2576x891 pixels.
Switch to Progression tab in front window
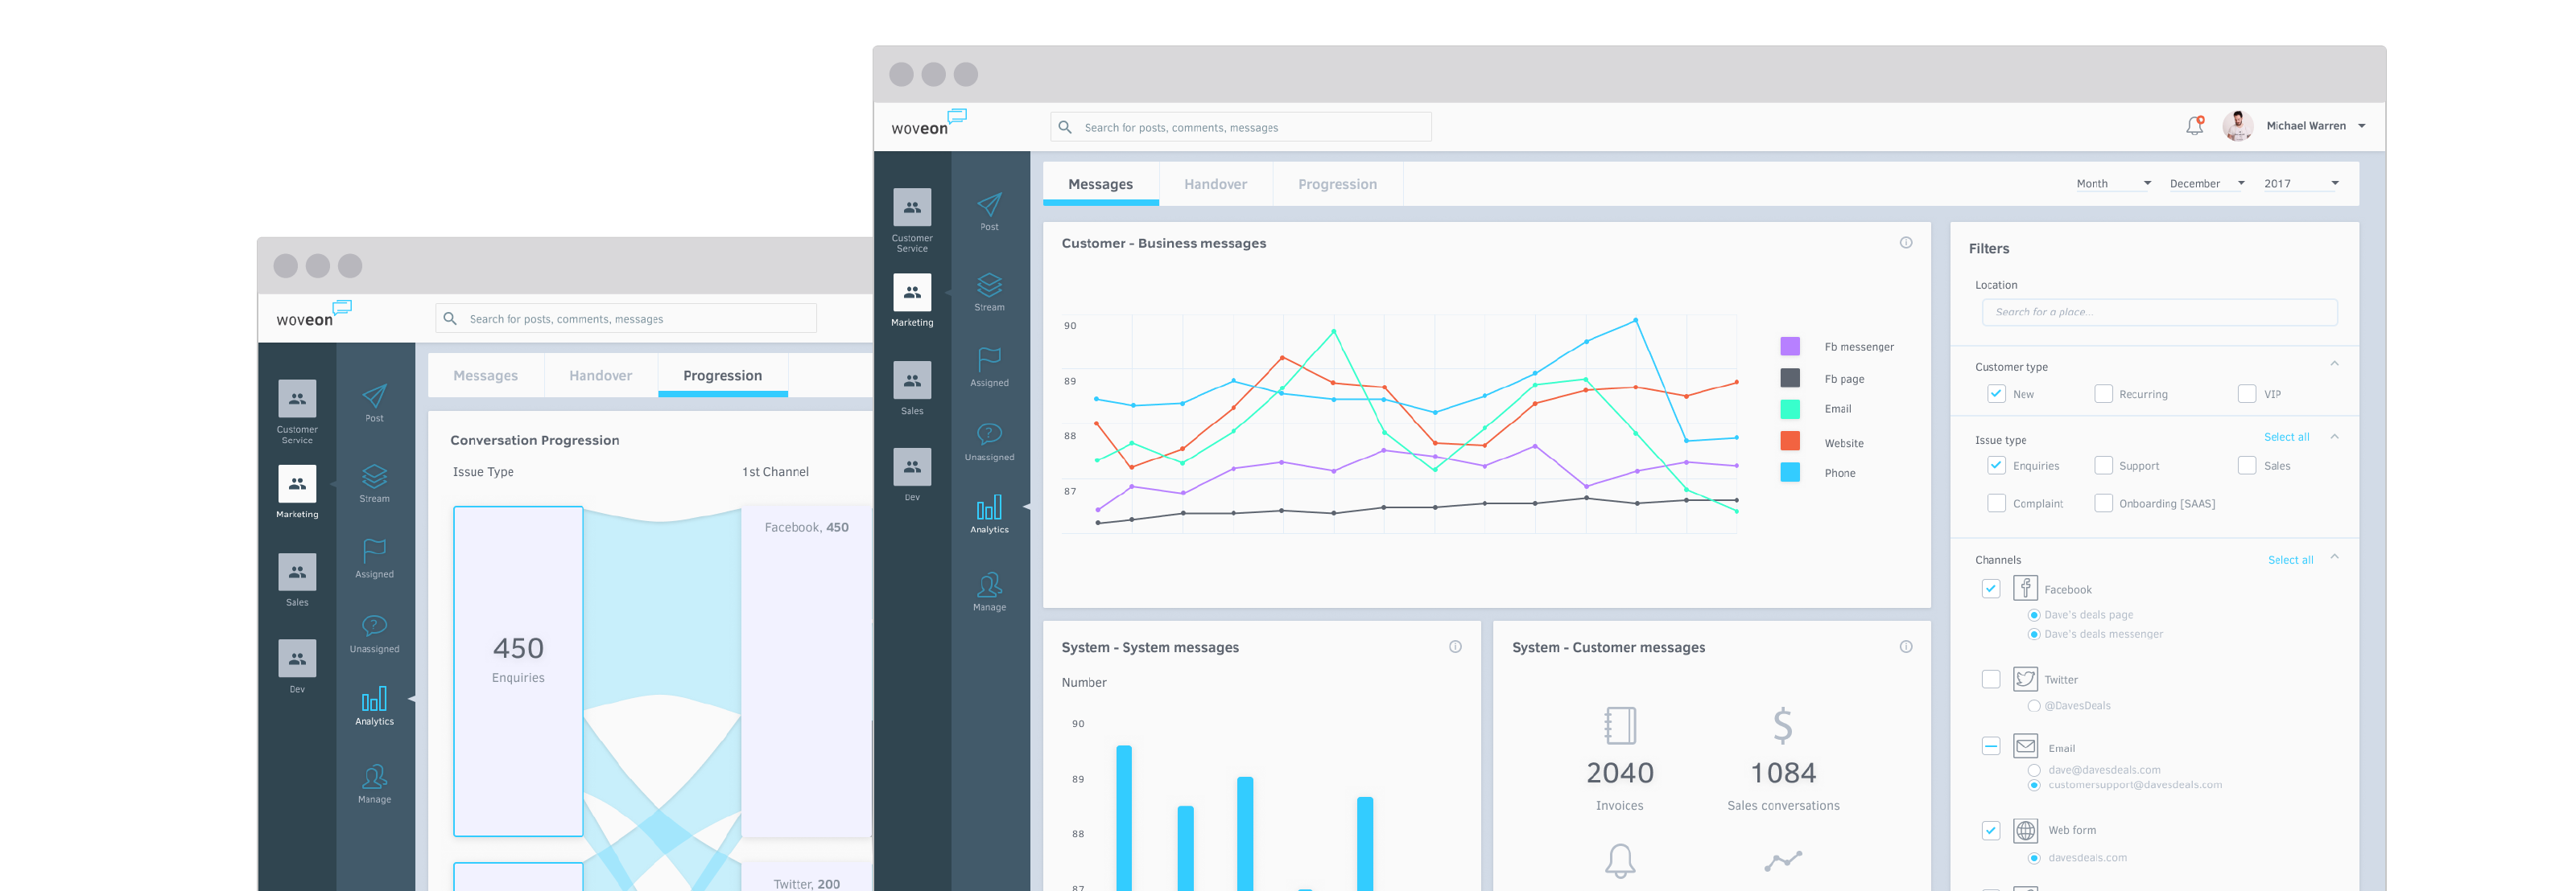pyautogui.click(x=1337, y=184)
